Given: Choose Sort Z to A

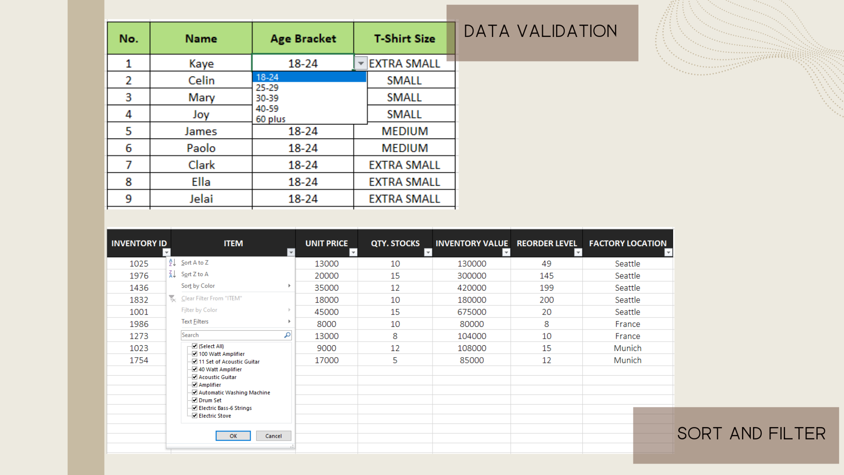Looking at the screenshot, I should [230, 274].
